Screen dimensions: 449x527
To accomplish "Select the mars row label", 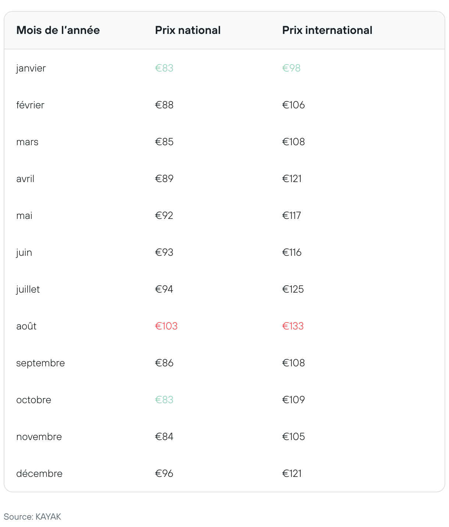I will 27,142.
